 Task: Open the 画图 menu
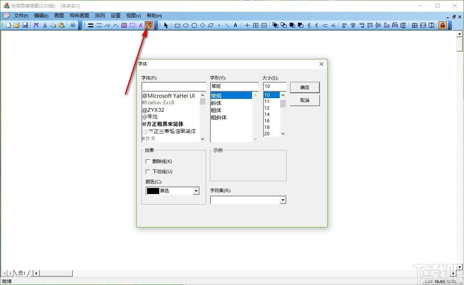tap(59, 16)
